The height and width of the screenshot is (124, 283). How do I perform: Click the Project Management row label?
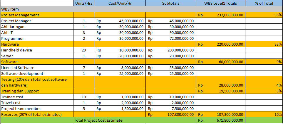37,15
